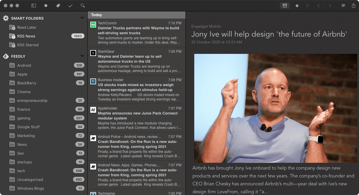This screenshot has height=195, width=359.
Task: Toggle the sidebar panel icon in toolbar
Action: pyautogui.click(x=34, y=6)
